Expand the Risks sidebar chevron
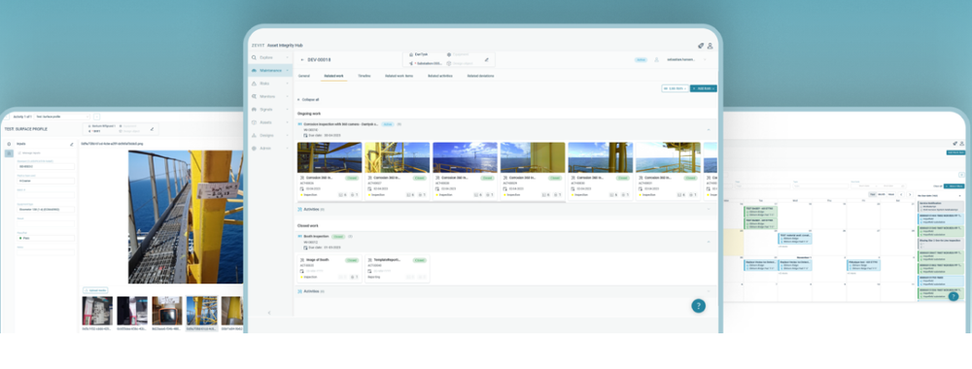Screen dimensions: 972x369 287,84
